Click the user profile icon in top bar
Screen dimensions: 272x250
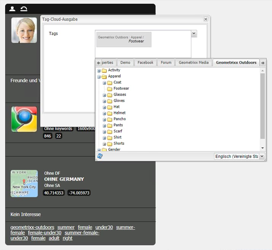click(x=12, y=9)
